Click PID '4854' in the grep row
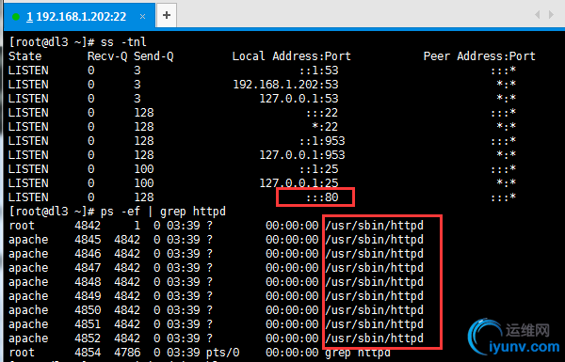The height and width of the screenshot is (362, 565). (x=88, y=353)
